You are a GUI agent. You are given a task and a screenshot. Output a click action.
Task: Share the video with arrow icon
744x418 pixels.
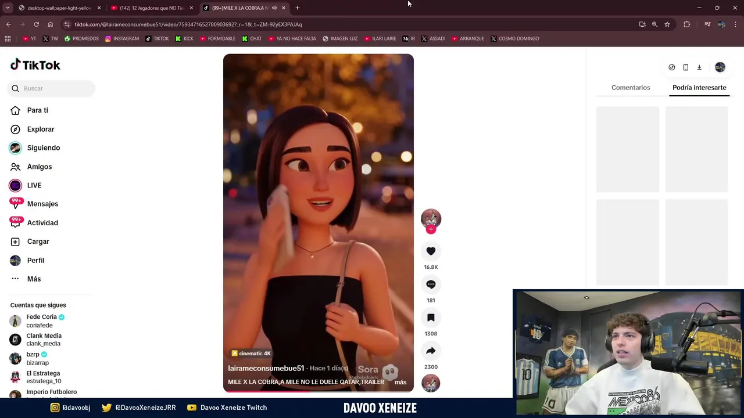click(x=431, y=351)
